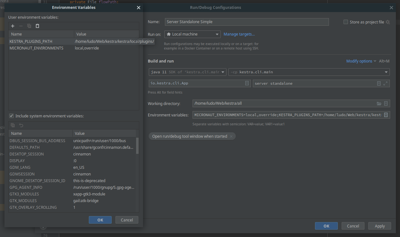This screenshot has width=400, height=237.
Task: Open the java 11 SDK dropdown
Action: point(223,72)
